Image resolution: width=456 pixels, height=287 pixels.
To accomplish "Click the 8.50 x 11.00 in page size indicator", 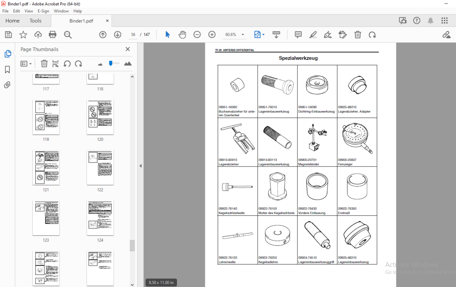I will pyautogui.click(x=161, y=282).
